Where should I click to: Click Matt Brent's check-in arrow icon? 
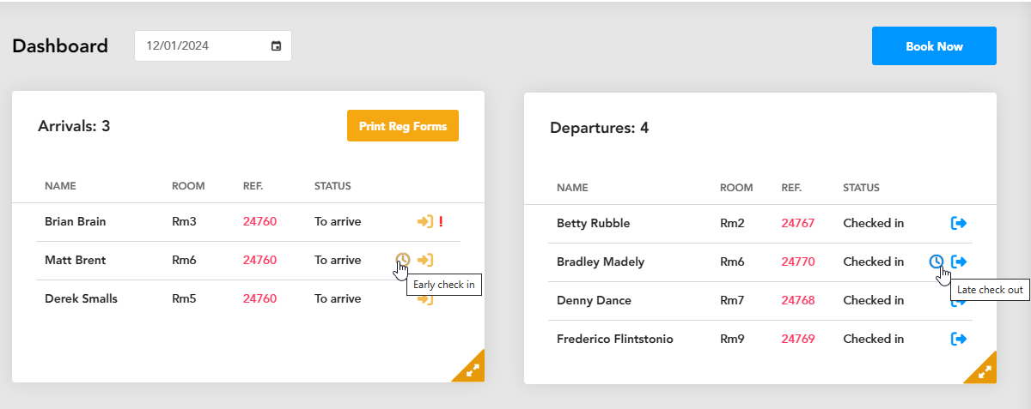pos(424,260)
